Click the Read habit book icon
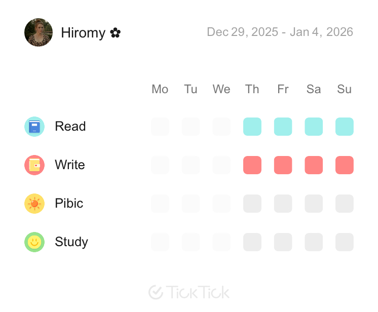The image size is (378, 312). 34,127
